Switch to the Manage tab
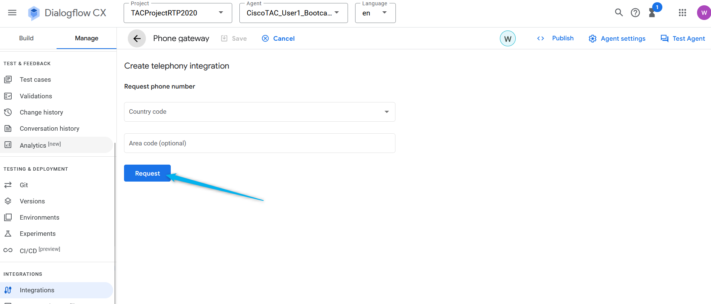This screenshot has height=304, width=711. click(x=87, y=38)
